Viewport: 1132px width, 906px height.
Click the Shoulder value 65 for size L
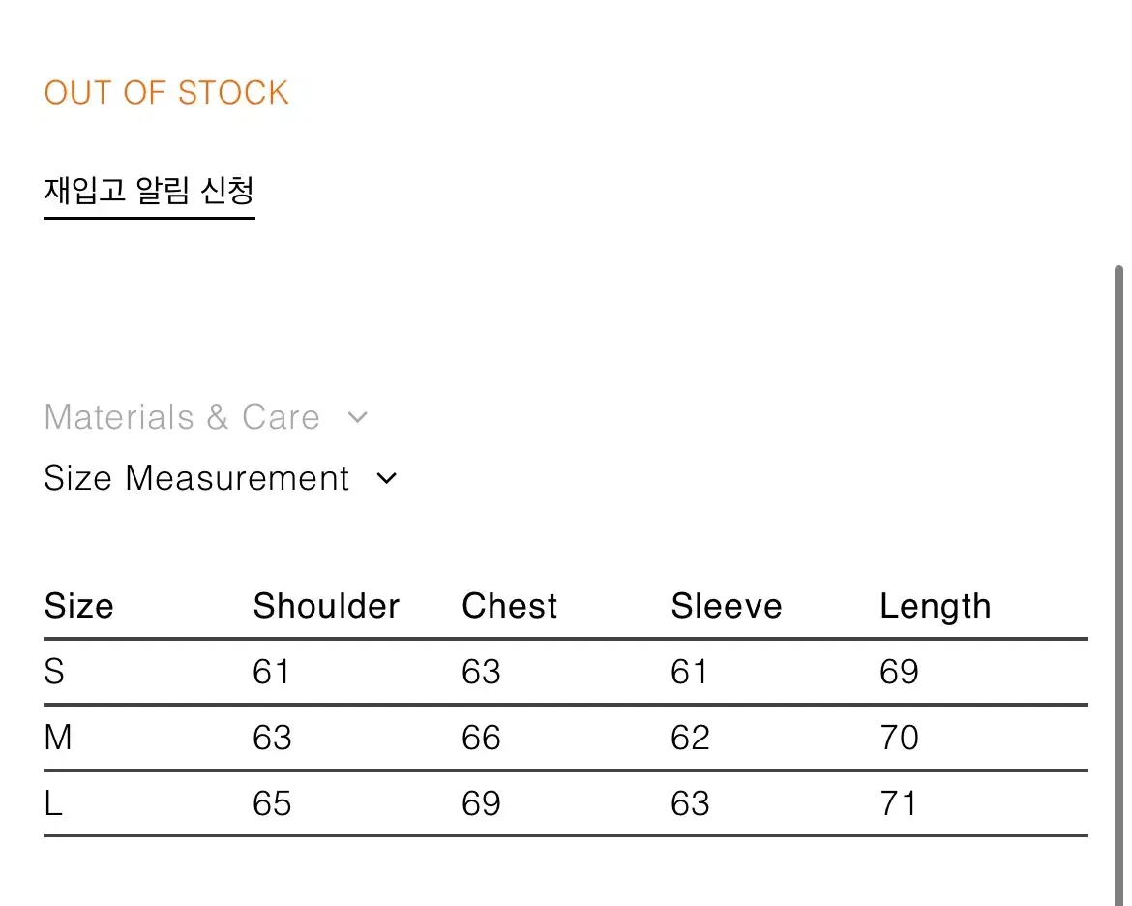tap(272, 803)
